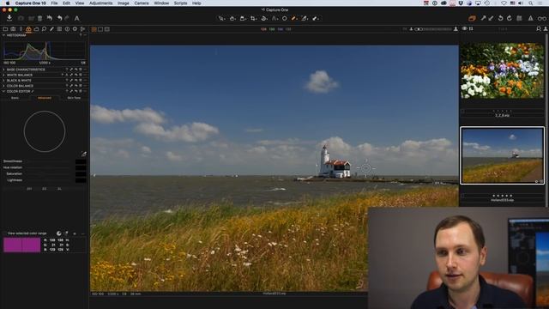Screen dimensions: 549x309
Task: Select the pointer cursor tool
Action: click(221, 18)
